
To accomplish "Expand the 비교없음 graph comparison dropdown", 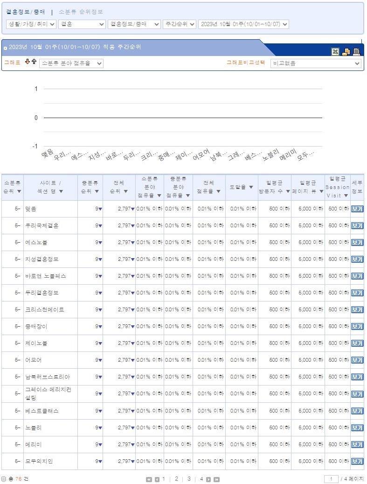I will click(316, 63).
